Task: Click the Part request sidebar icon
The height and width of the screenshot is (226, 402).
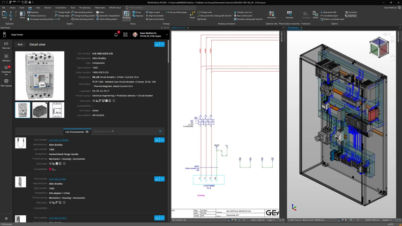Action: click(x=6, y=81)
